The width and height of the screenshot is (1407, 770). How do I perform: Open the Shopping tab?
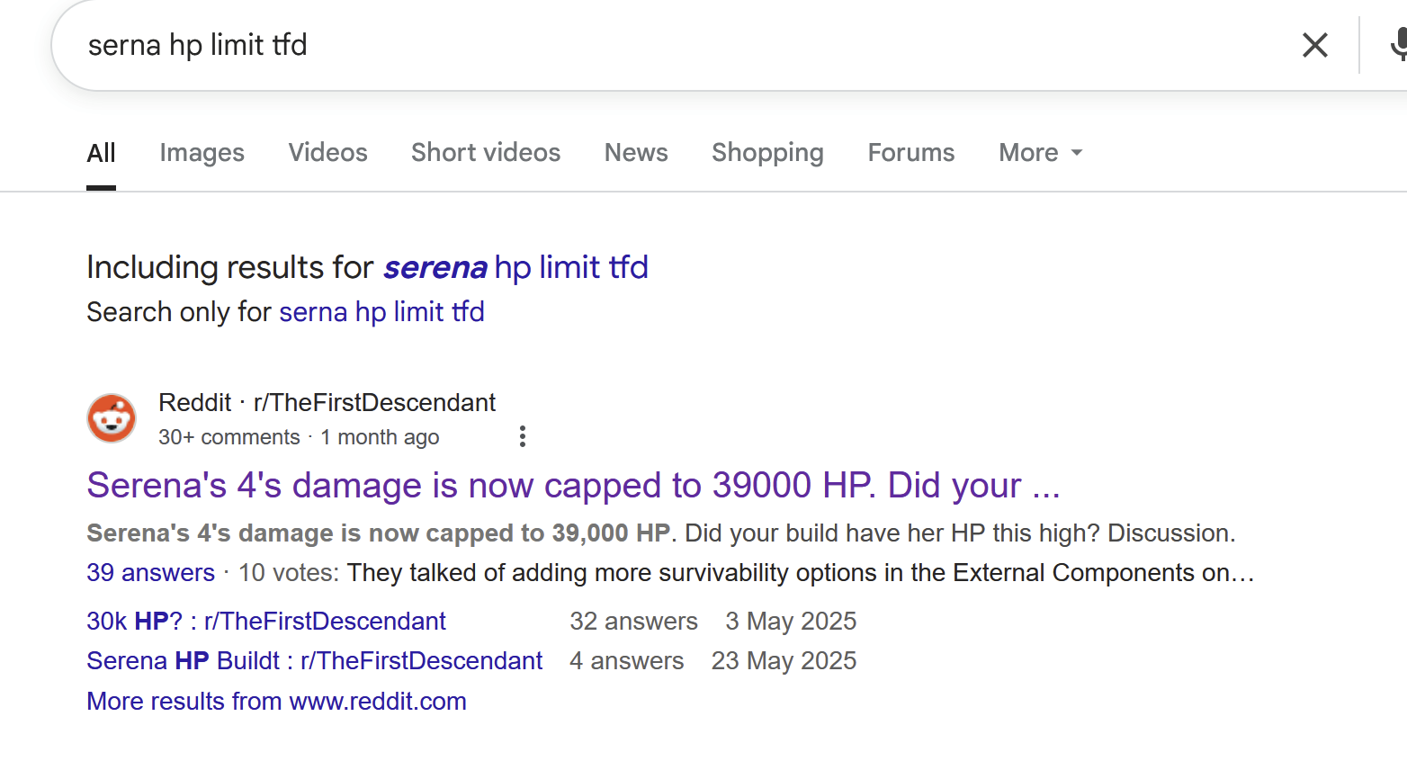tap(767, 153)
